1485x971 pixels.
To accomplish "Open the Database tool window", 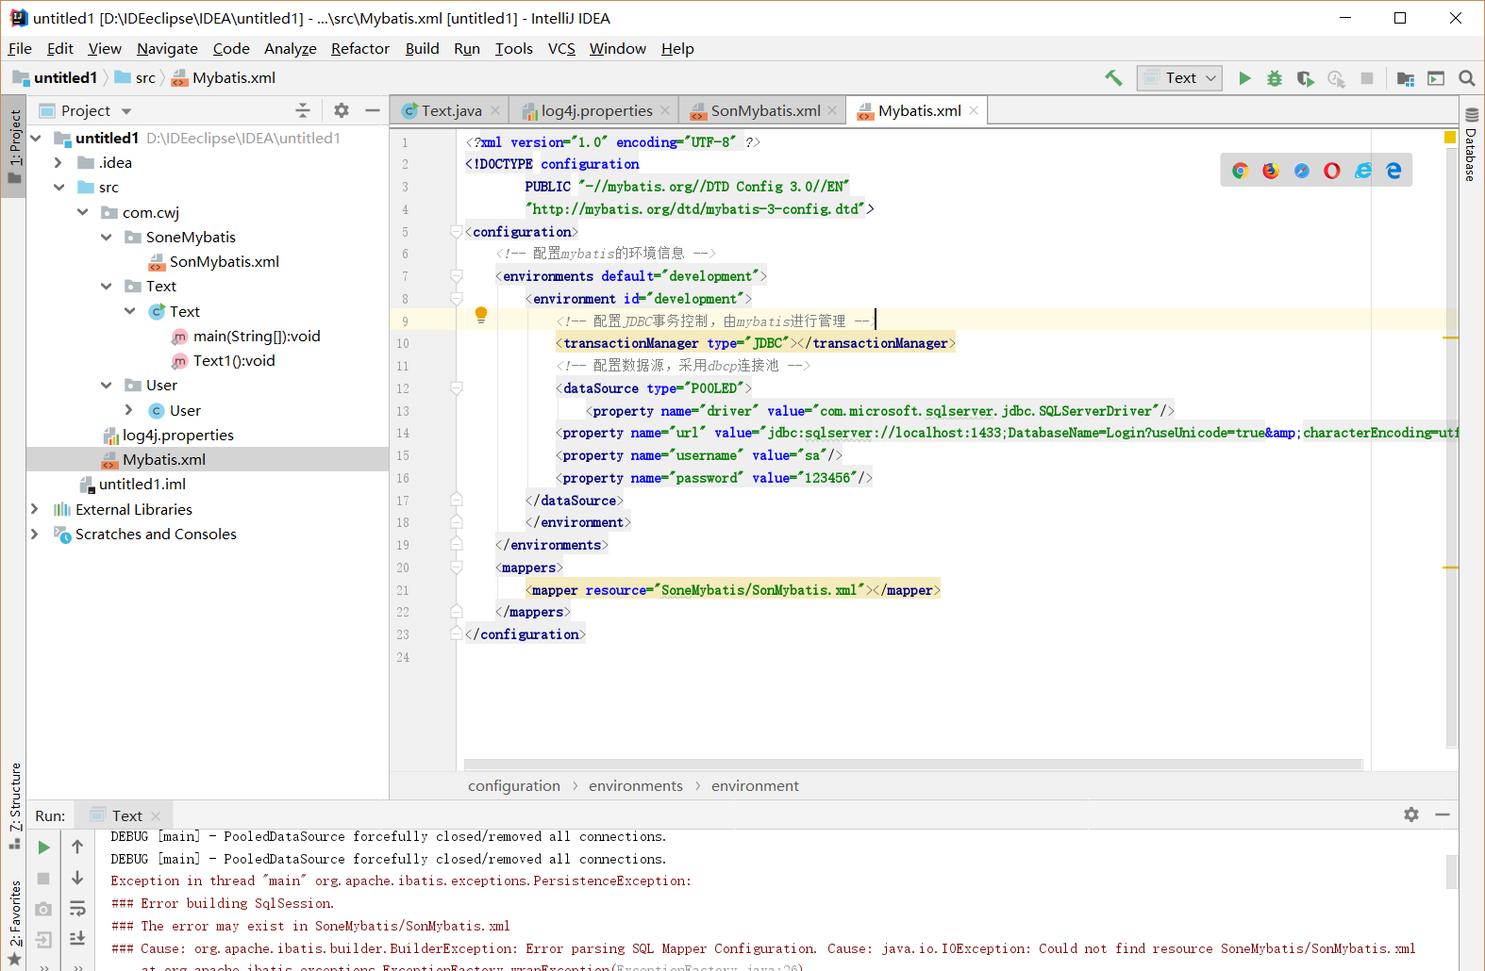I will pos(1471,145).
